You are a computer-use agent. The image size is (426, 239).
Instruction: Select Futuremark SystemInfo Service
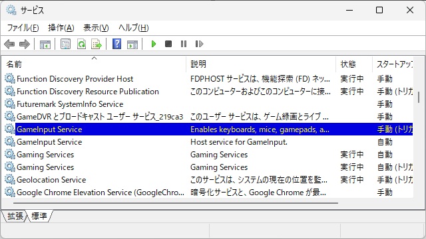(70, 104)
